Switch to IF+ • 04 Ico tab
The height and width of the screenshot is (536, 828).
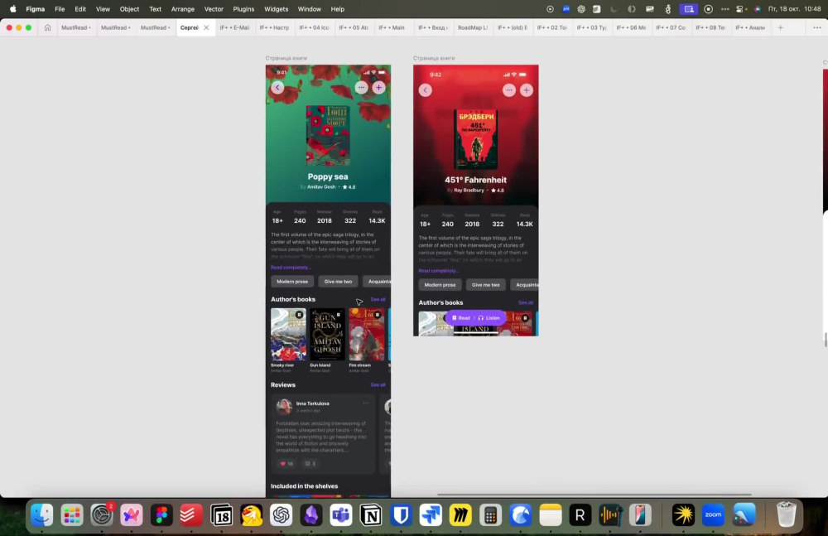[x=314, y=27]
